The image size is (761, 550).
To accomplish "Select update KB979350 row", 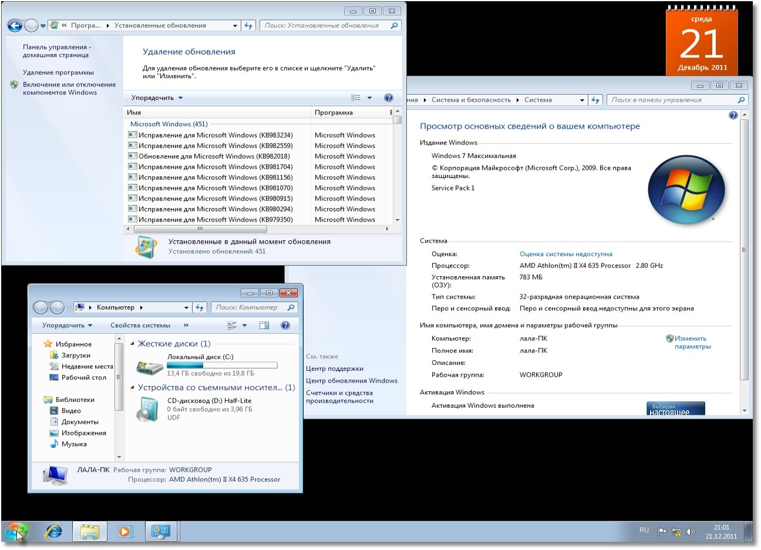I will [x=258, y=220].
